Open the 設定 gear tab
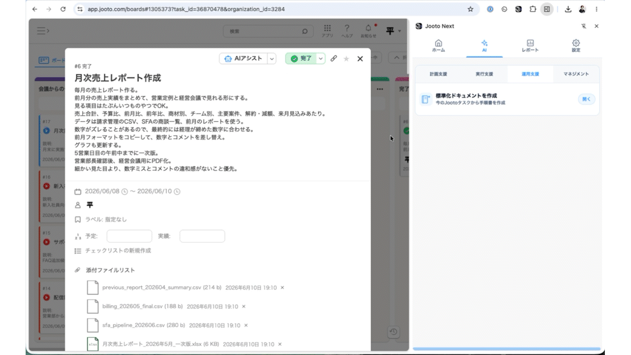 pos(576,46)
